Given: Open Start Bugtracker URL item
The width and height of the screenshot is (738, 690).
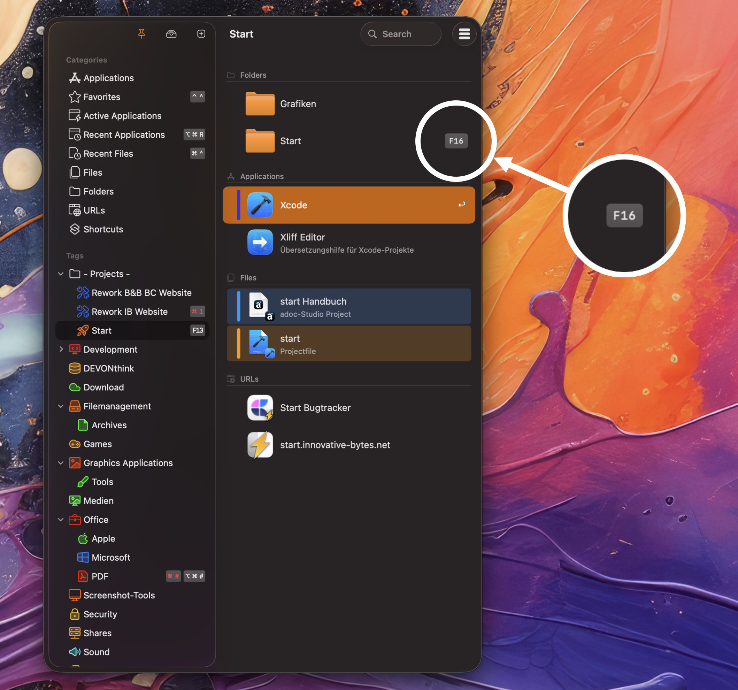Looking at the screenshot, I should 315,408.
